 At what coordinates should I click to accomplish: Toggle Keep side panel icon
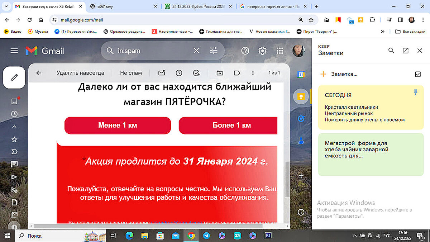[x=301, y=96]
